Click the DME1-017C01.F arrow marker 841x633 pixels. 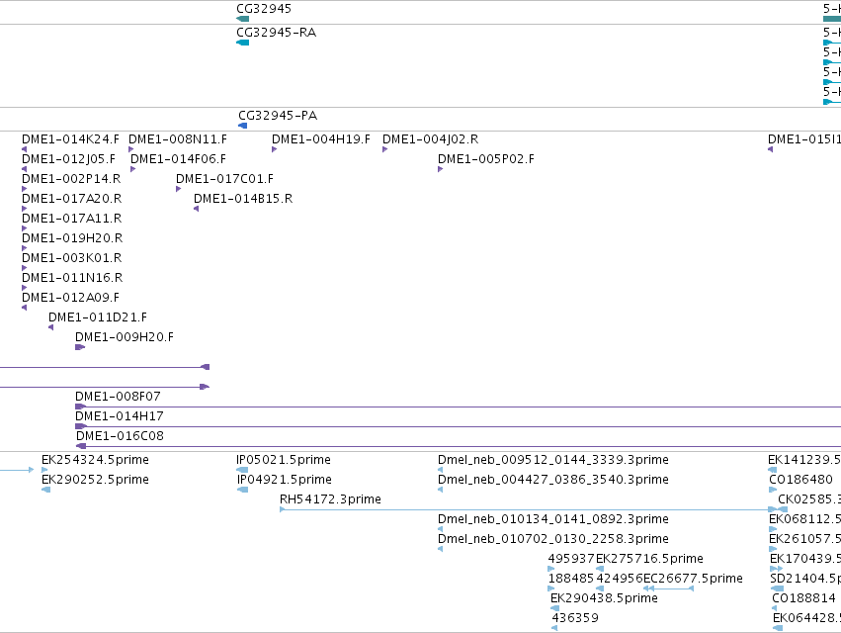pos(179,189)
